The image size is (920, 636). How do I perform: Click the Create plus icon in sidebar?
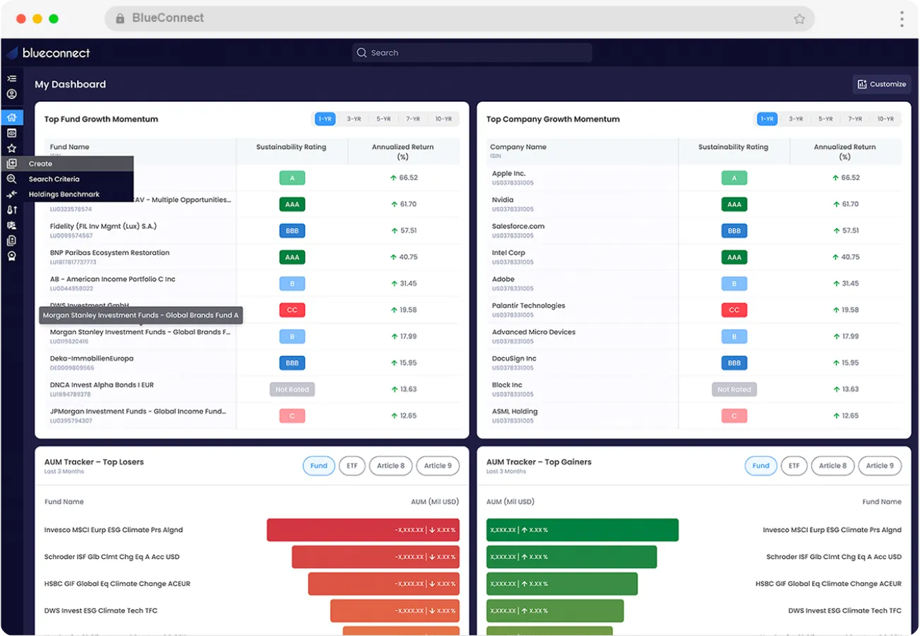(11, 164)
